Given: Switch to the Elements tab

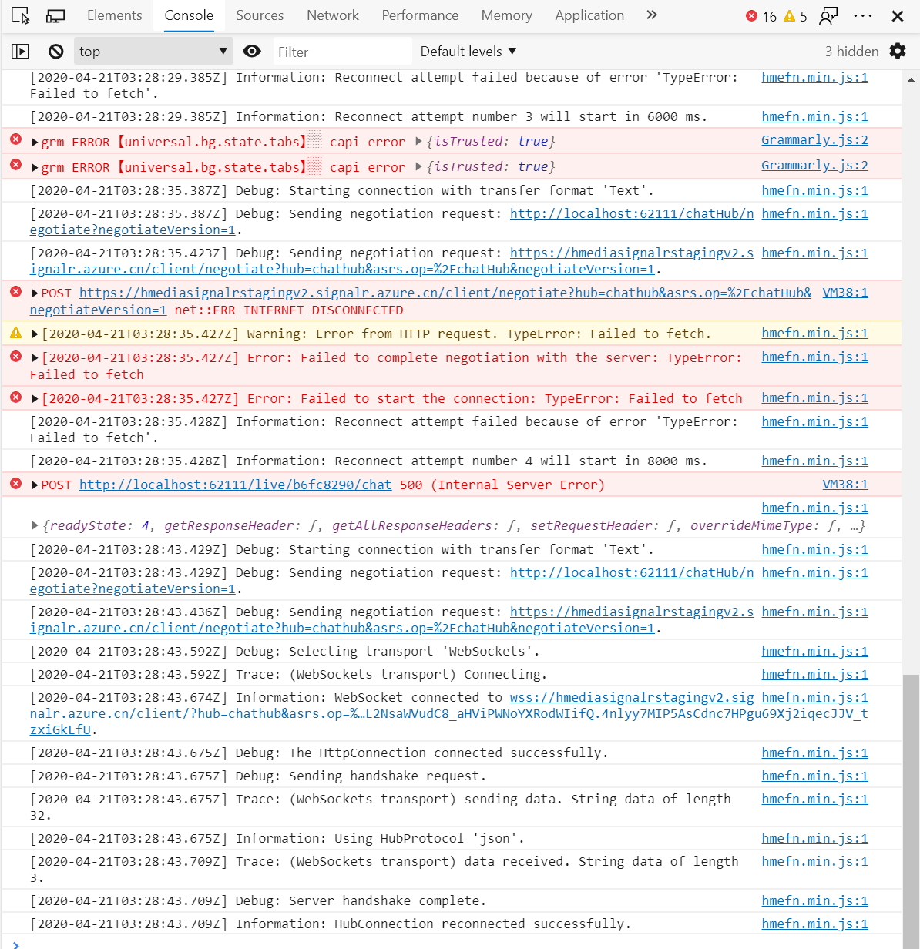Looking at the screenshot, I should 114,15.
